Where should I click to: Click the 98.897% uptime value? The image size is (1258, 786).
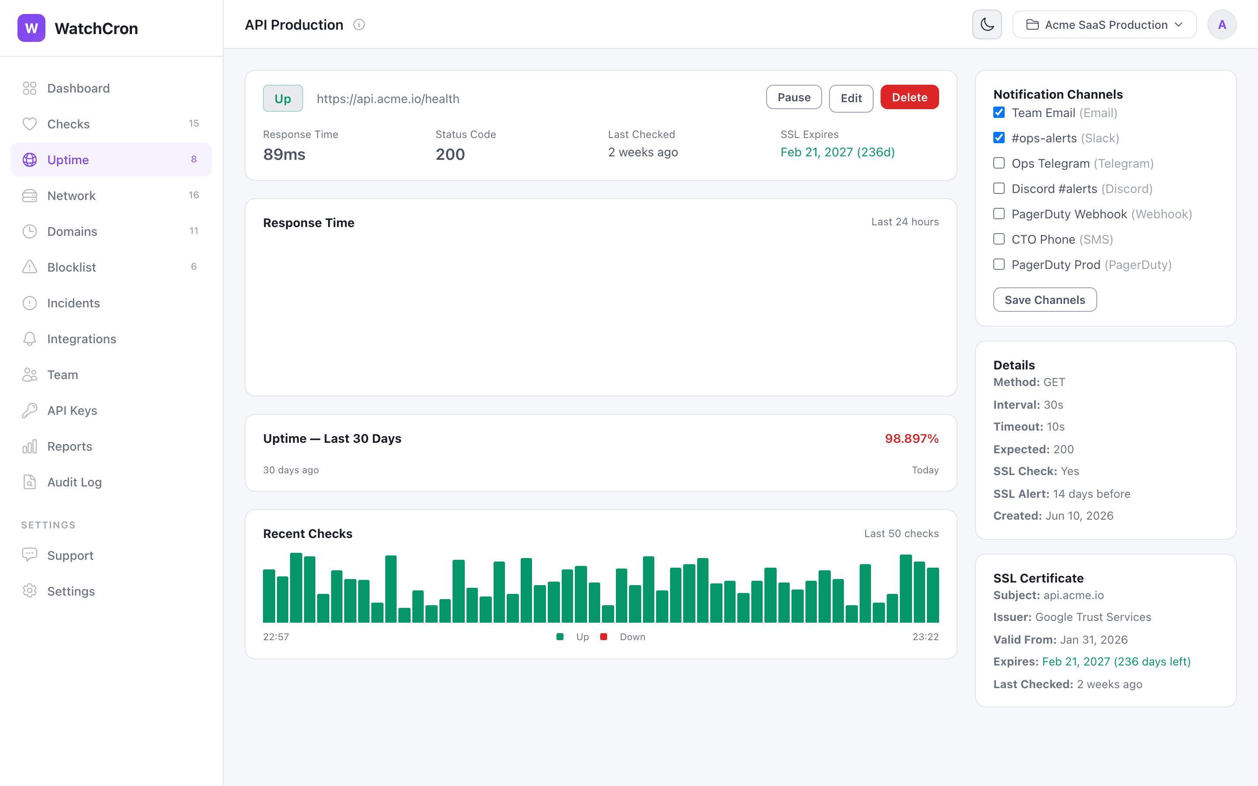(x=912, y=439)
